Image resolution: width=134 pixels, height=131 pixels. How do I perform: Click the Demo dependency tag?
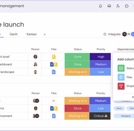point(119,108)
